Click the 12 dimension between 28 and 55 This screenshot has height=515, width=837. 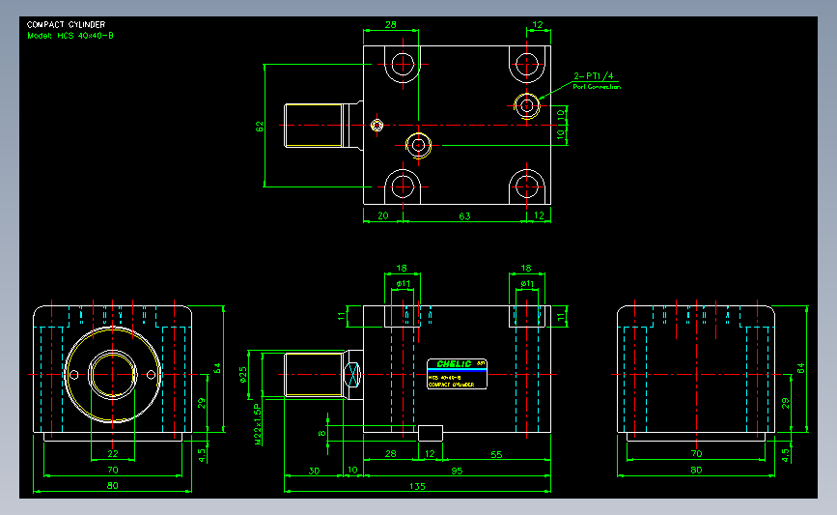[x=431, y=453]
